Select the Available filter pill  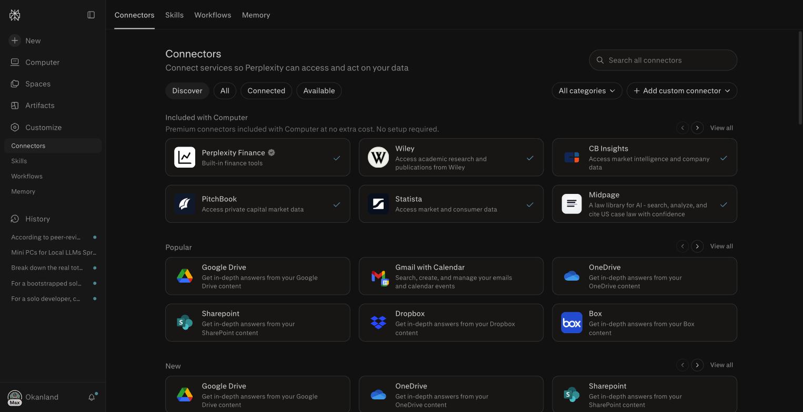click(319, 90)
